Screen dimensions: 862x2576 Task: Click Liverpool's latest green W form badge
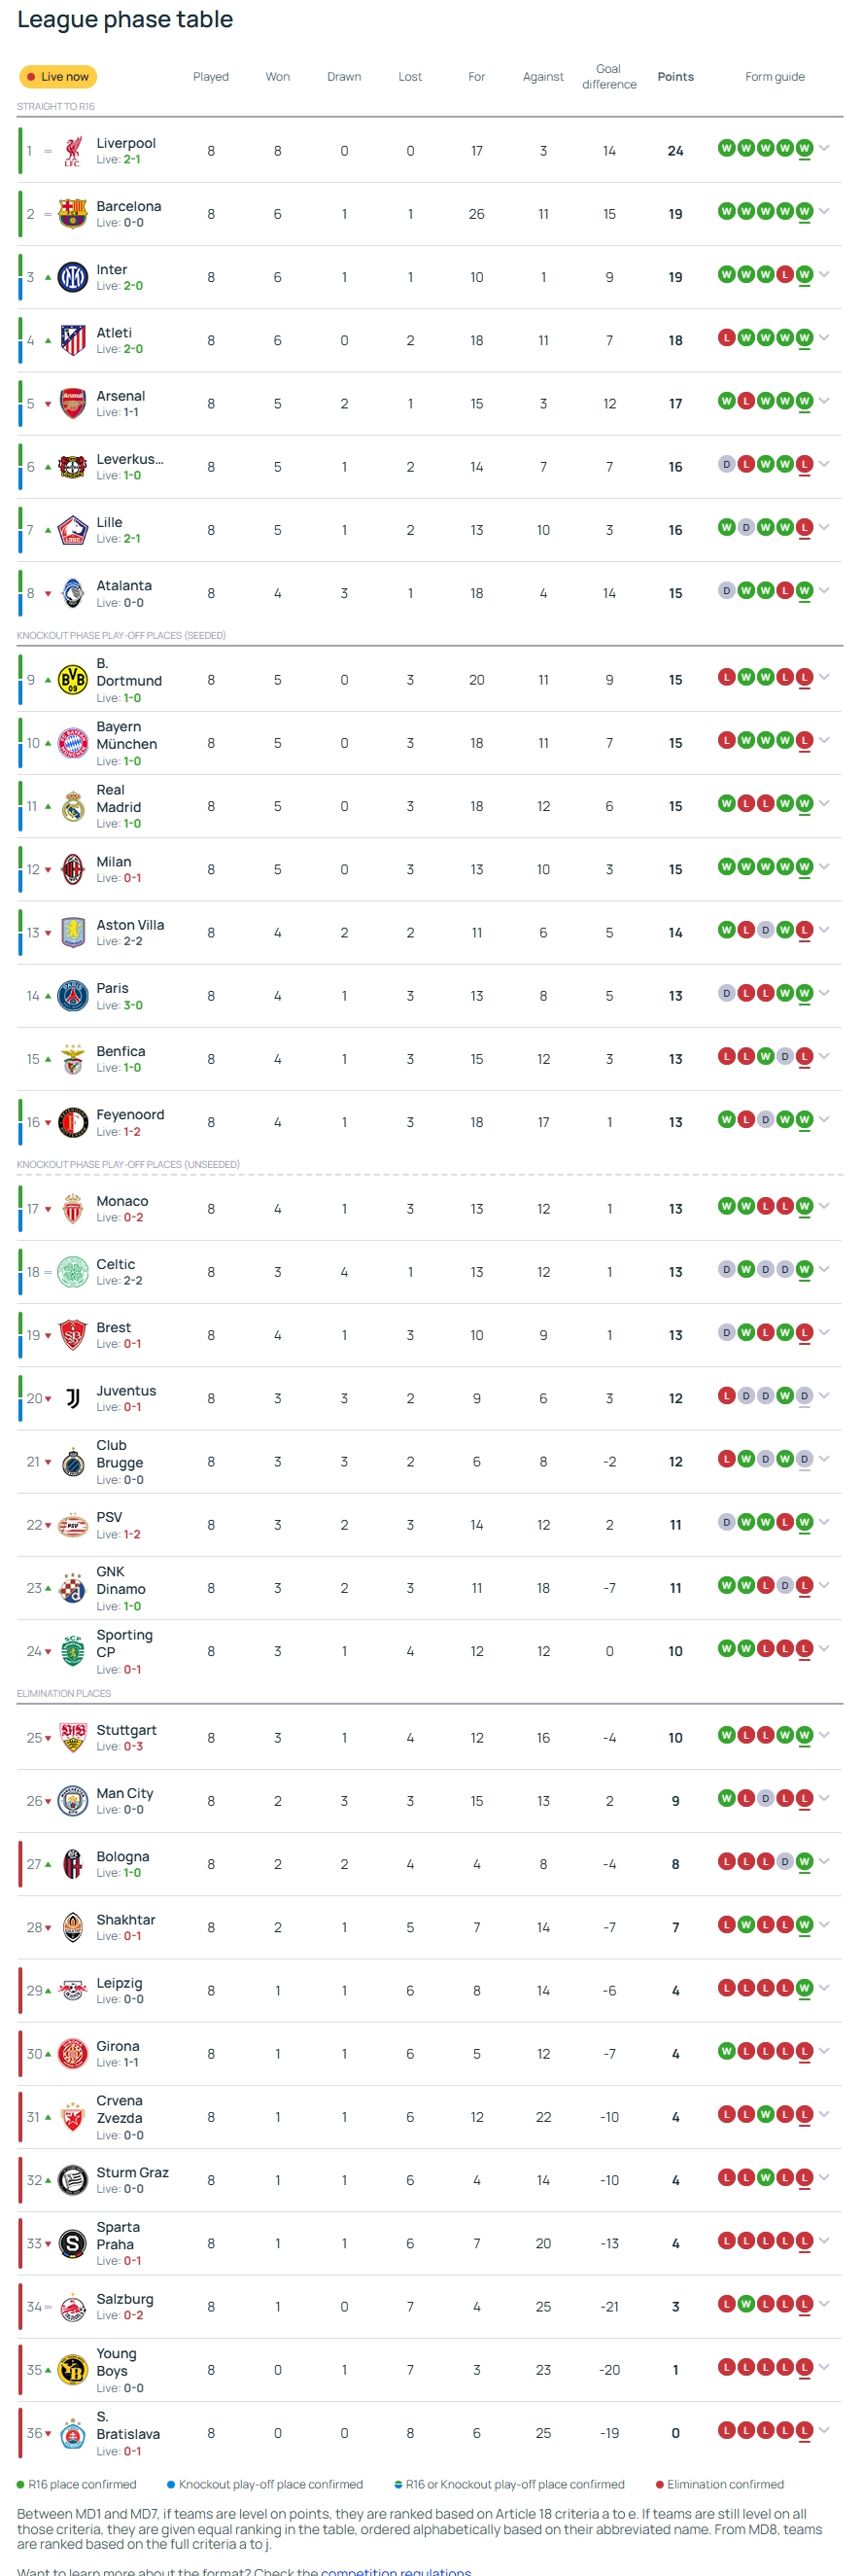click(804, 148)
